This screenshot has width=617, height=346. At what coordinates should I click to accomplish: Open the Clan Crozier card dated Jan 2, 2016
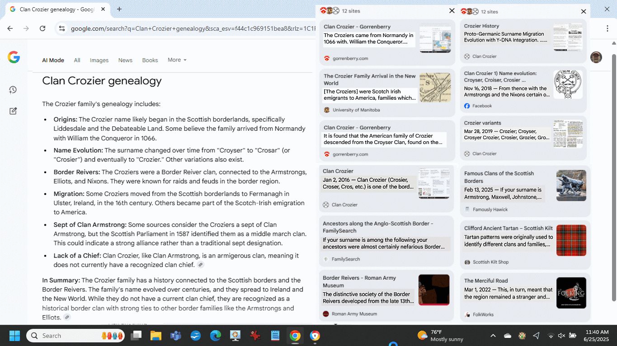pyautogui.click(x=386, y=188)
